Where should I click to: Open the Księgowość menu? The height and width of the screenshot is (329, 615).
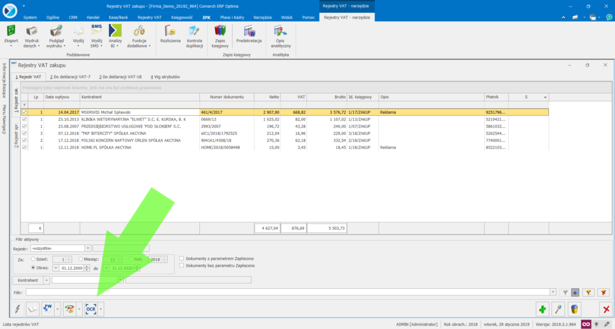point(180,17)
